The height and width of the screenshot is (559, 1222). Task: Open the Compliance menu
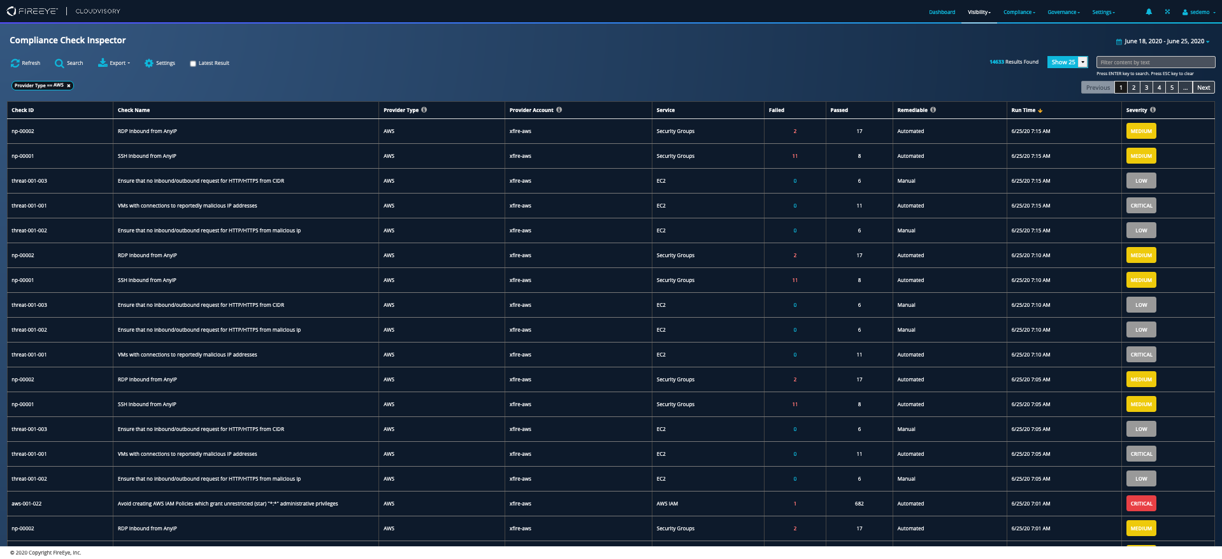click(x=1019, y=12)
